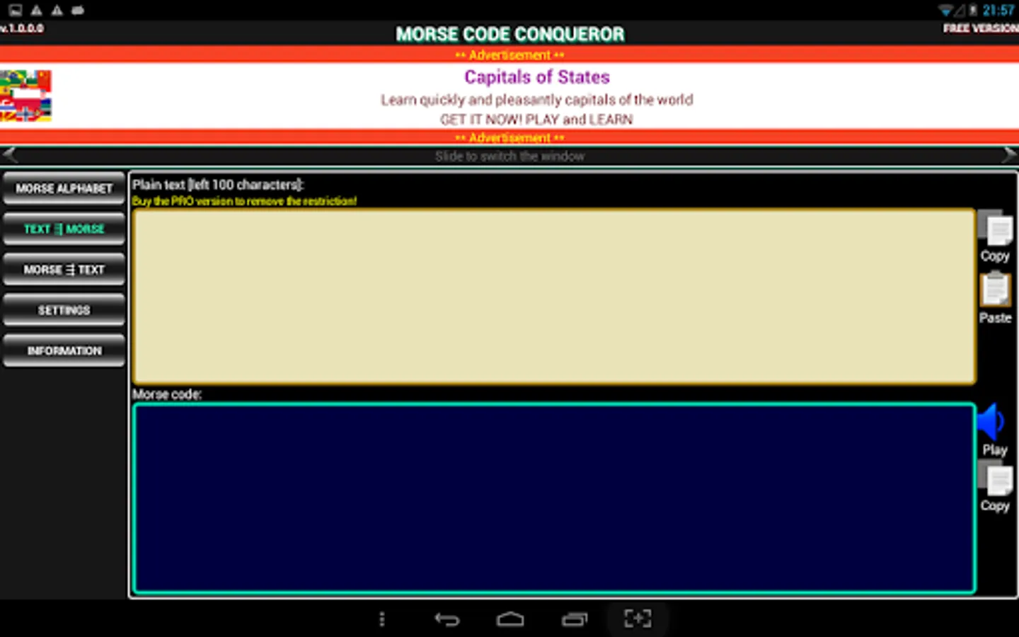Viewport: 1019px width, 637px height.
Task: Focus the plain text input area
Action: pyautogui.click(x=554, y=297)
